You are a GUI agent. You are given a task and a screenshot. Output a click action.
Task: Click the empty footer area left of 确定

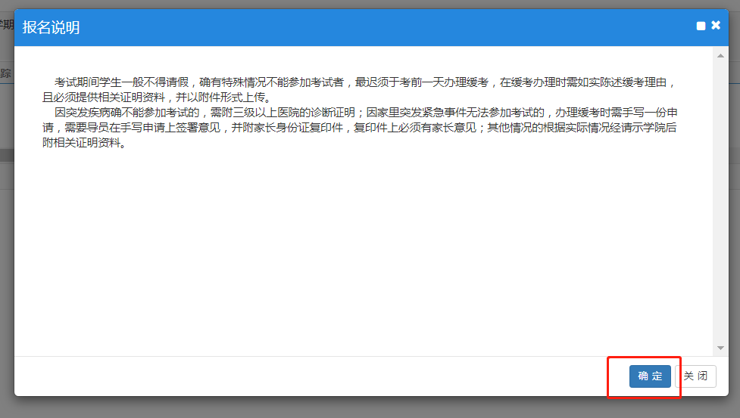click(x=303, y=376)
